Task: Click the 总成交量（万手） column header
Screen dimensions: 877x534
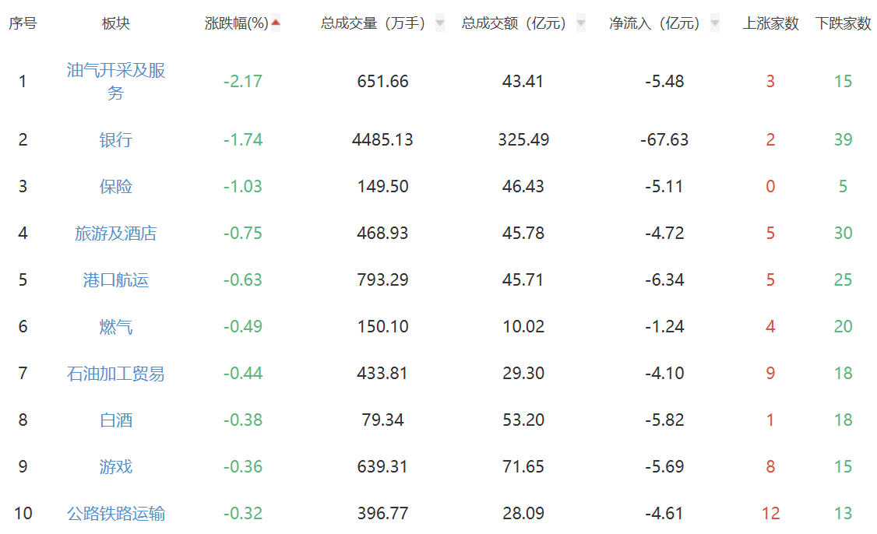Action: (374, 23)
